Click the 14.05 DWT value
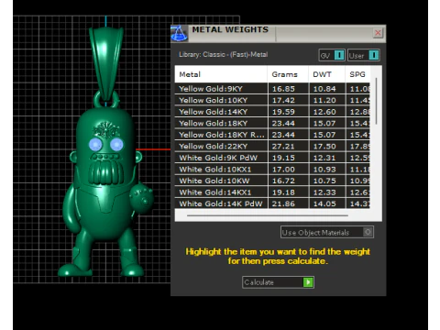This screenshot has height=330, width=440. (324, 203)
